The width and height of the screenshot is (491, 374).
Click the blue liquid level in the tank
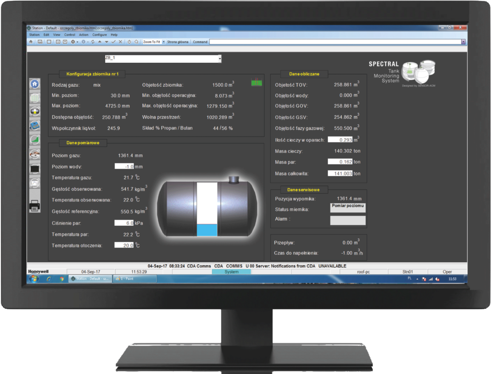point(207,230)
